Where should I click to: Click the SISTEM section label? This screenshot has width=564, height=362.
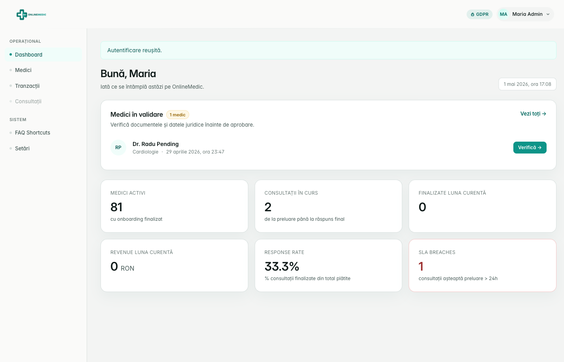click(x=18, y=119)
